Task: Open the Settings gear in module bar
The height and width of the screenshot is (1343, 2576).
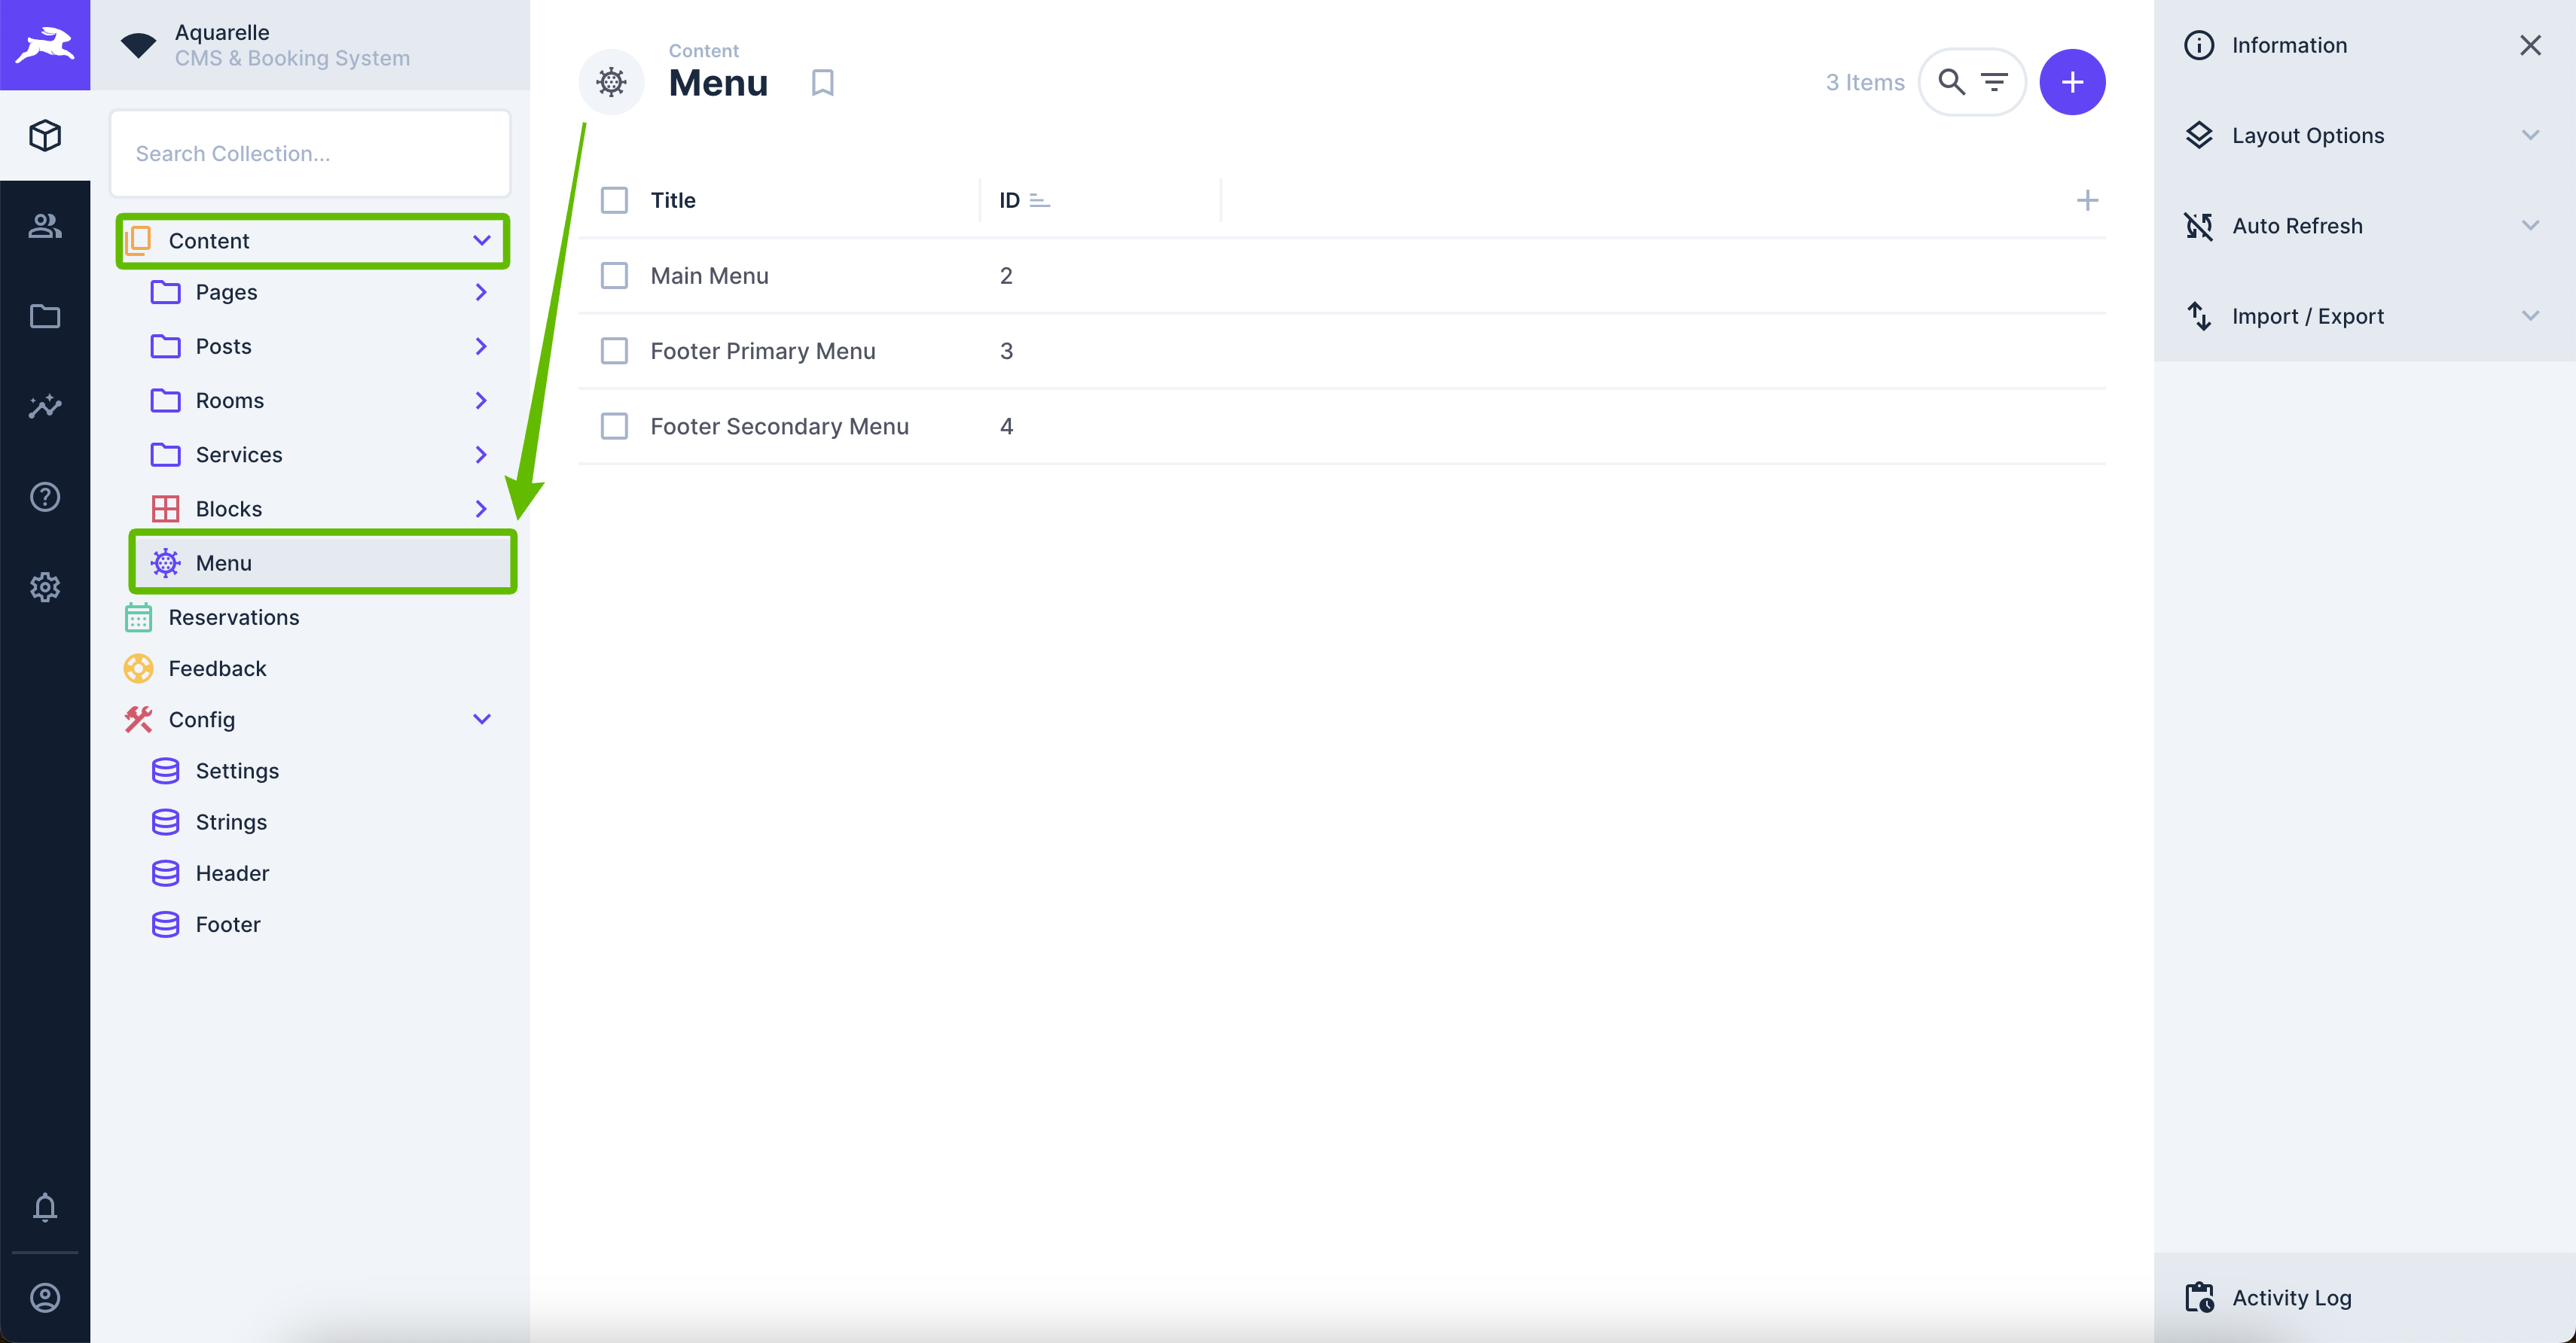Action: click(x=45, y=586)
